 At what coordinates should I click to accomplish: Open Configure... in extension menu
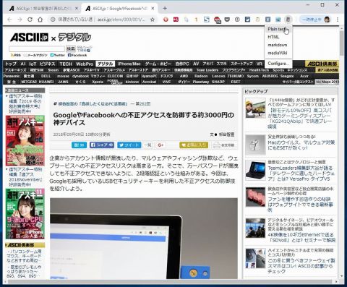[278, 64]
